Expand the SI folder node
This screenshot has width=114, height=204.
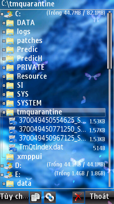click(x=4, y=85)
